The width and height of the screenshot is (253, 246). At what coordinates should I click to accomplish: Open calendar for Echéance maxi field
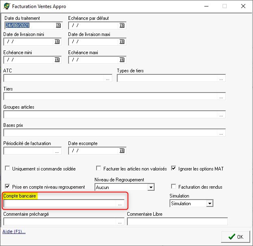coord(122,60)
